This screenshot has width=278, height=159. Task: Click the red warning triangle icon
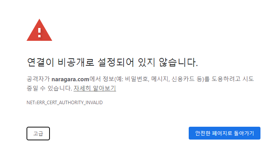tap(39, 30)
